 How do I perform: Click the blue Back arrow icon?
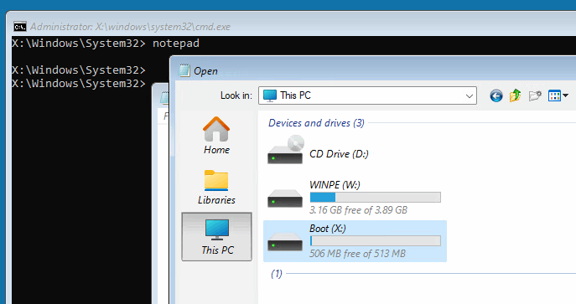(x=496, y=95)
